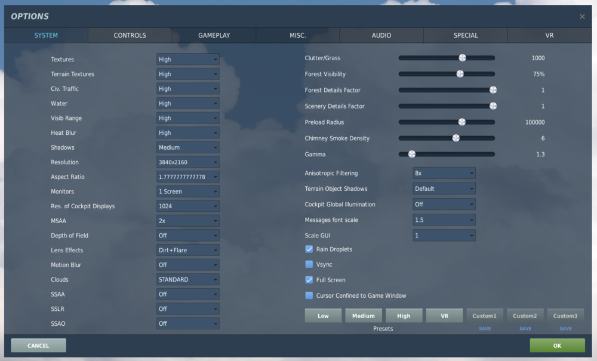Load the Custom2 preset
Viewport: 597px width, 361px height.
(525, 316)
